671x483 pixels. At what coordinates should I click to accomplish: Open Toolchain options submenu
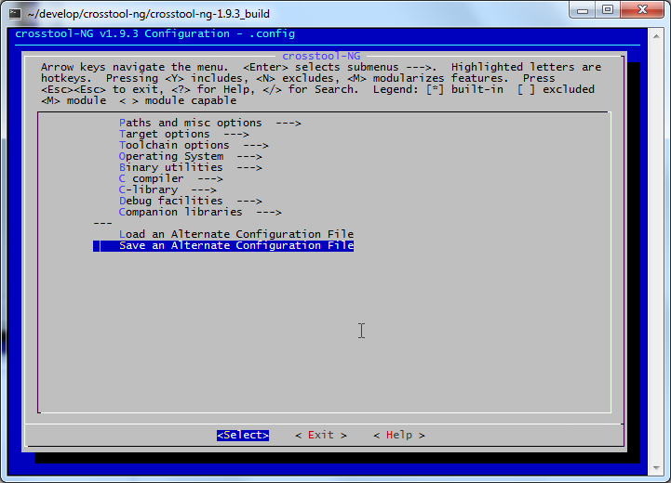(x=194, y=145)
